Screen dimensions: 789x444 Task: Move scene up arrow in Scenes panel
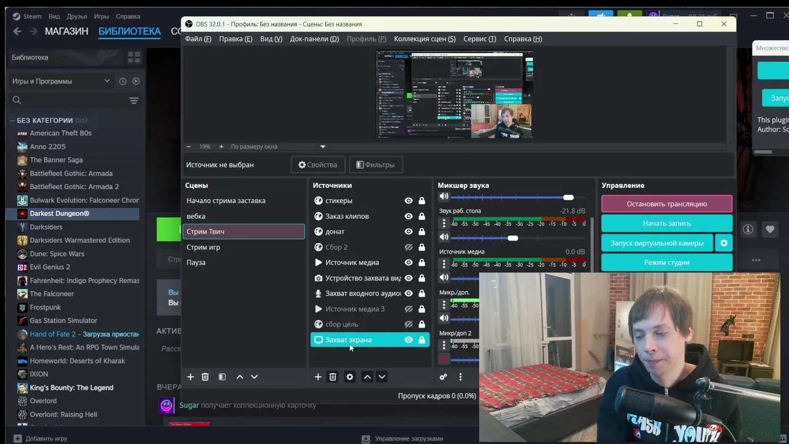[240, 377]
